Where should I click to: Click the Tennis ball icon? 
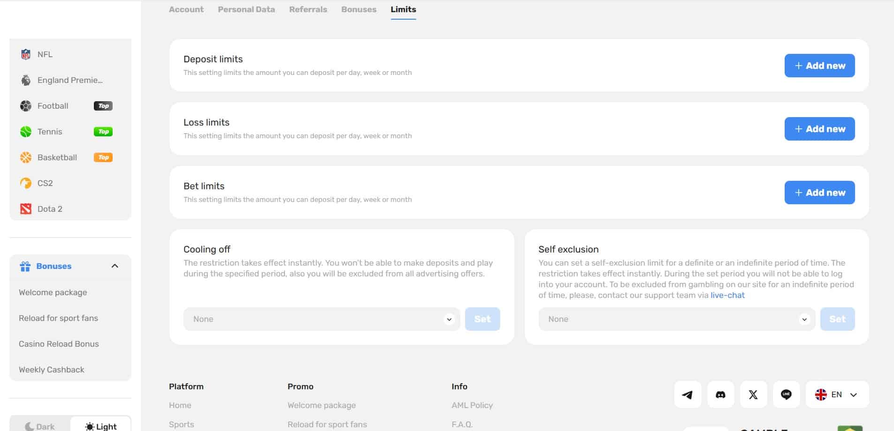26,132
